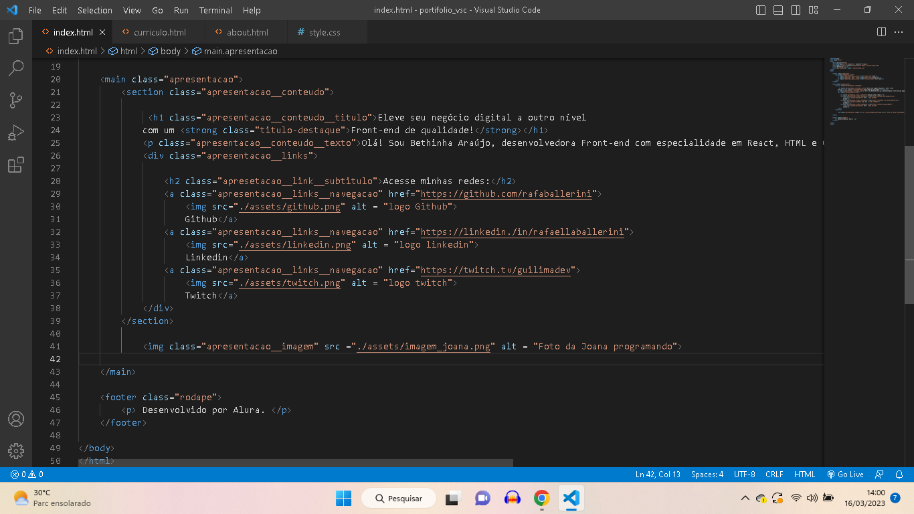This screenshot has height=514, width=914.
Task: Open the Terminal menu
Action: click(x=215, y=10)
